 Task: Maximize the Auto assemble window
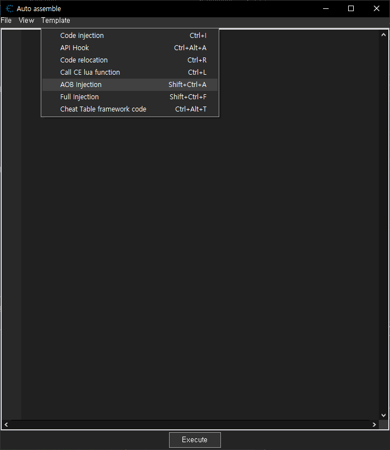point(351,8)
